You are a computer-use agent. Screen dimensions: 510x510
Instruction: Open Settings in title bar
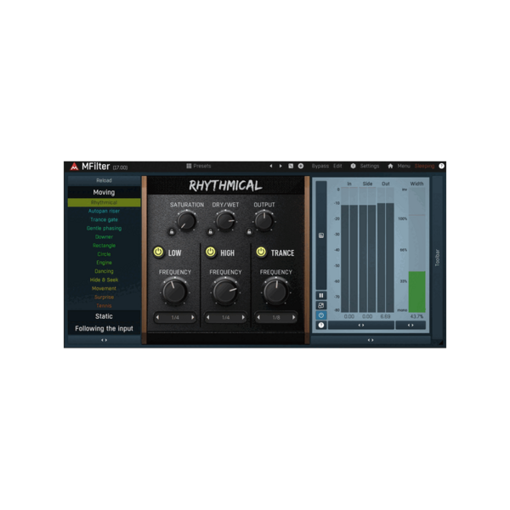370,167
